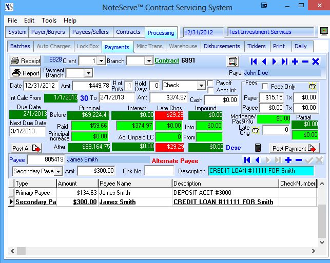330x263 pixels.
Task: Click the Fees pointing-hand icon
Action: [312, 86]
